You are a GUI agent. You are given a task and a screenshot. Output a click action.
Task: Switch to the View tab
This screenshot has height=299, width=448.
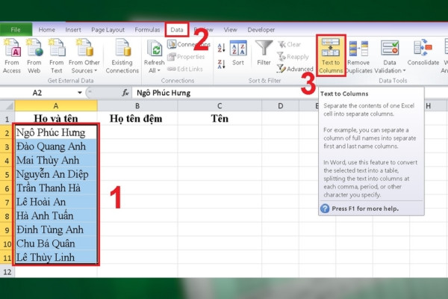tap(230, 29)
